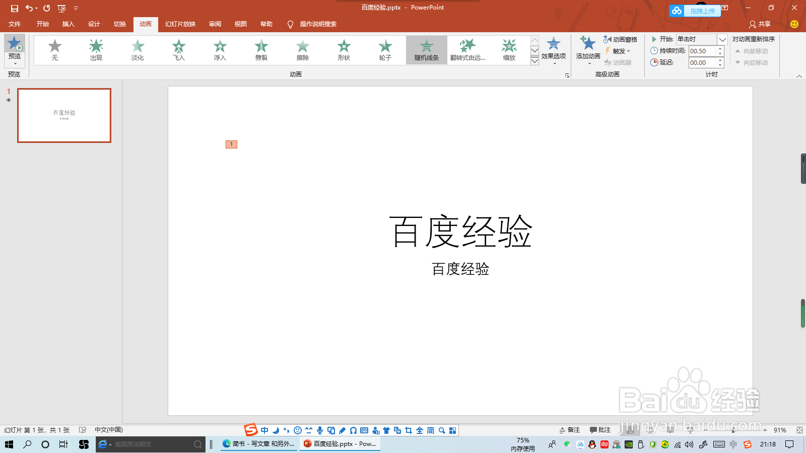This screenshot has width=806, height=453.
Task: Select the 擦除 (Wipe) animation
Action: pos(303,50)
